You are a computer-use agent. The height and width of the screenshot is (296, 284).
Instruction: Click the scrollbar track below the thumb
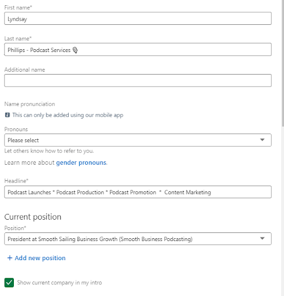pos(283,211)
